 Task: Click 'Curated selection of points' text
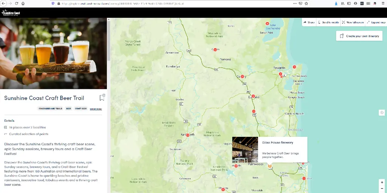click(29, 134)
